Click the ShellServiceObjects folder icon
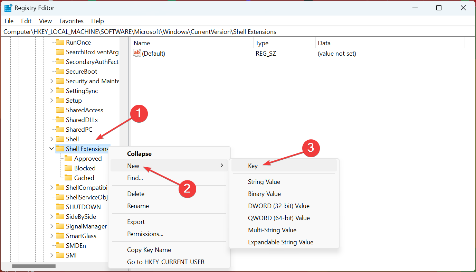476x272 pixels. pos(60,197)
